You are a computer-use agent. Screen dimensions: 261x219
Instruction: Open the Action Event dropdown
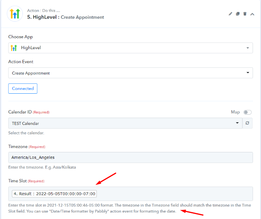click(130, 73)
